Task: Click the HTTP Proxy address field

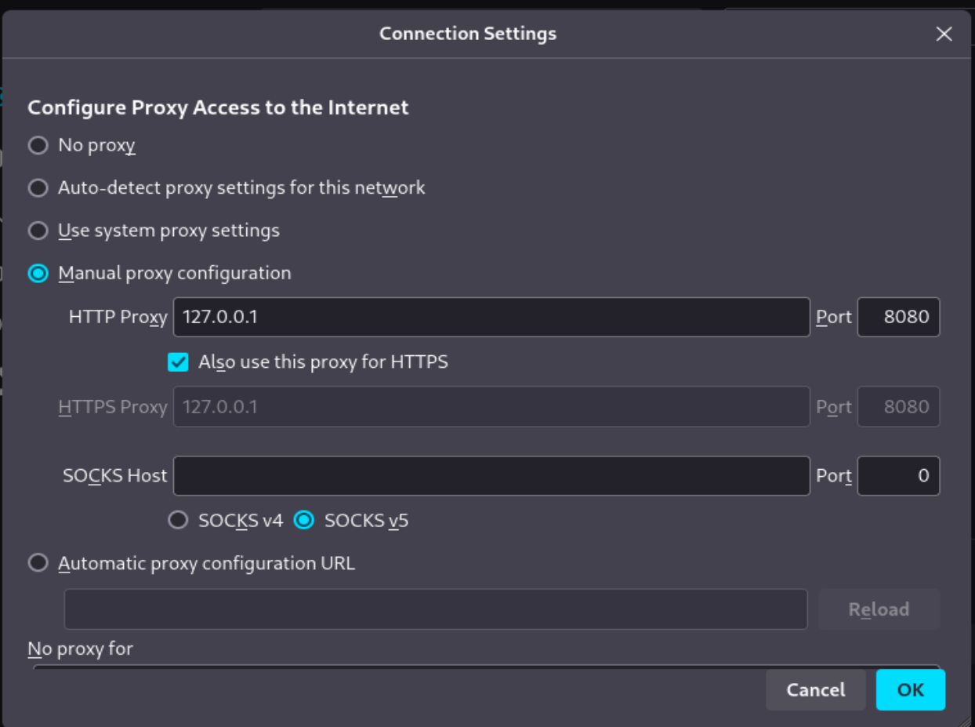Action: click(491, 317)
